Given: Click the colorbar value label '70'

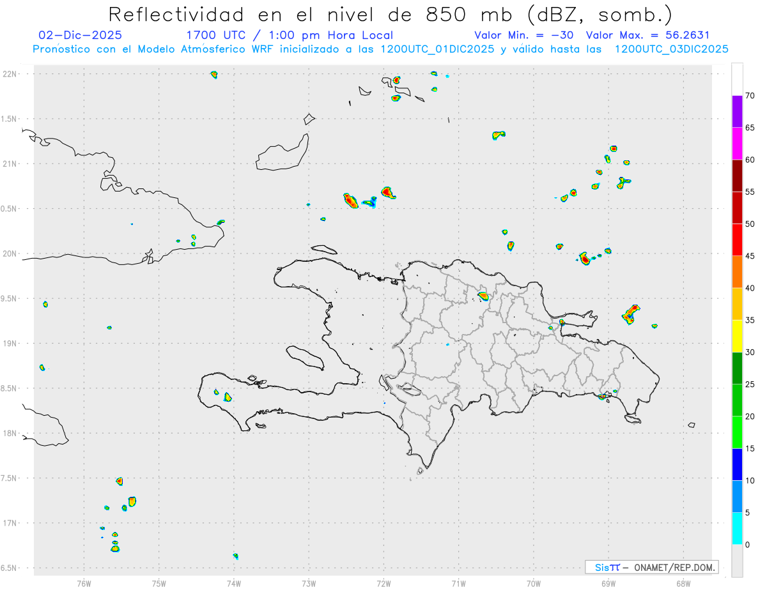Looking at the screenshot, I should 750,96.
